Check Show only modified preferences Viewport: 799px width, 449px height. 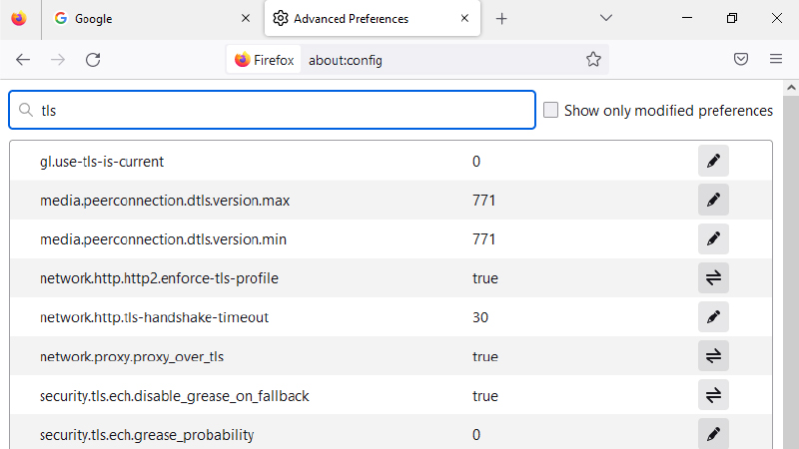point(551,110)
